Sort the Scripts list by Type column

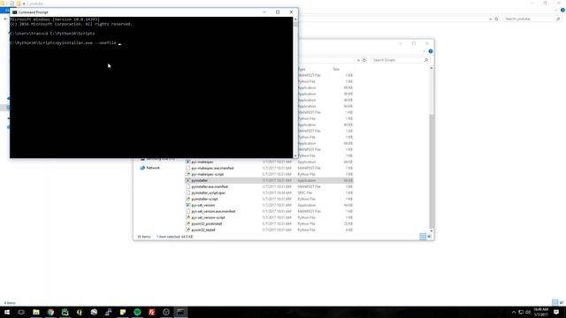point(302,69)
